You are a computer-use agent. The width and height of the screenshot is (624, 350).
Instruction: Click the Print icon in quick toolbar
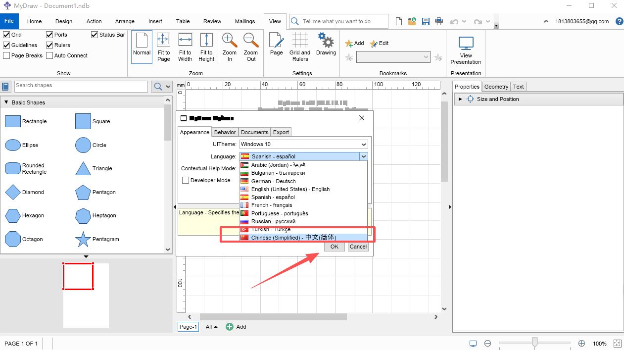point(438,21)
